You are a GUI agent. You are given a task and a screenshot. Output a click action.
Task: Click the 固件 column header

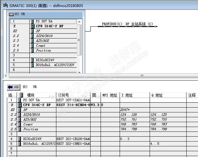point(96,95)
